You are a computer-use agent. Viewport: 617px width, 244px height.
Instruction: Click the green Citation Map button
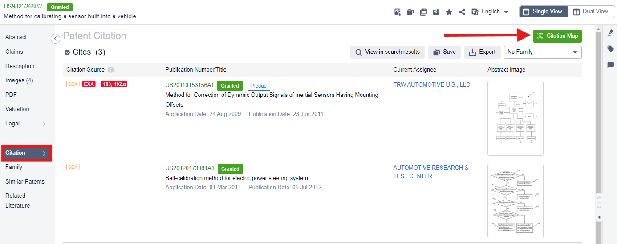pyautogui.click(x=557, y=36)
